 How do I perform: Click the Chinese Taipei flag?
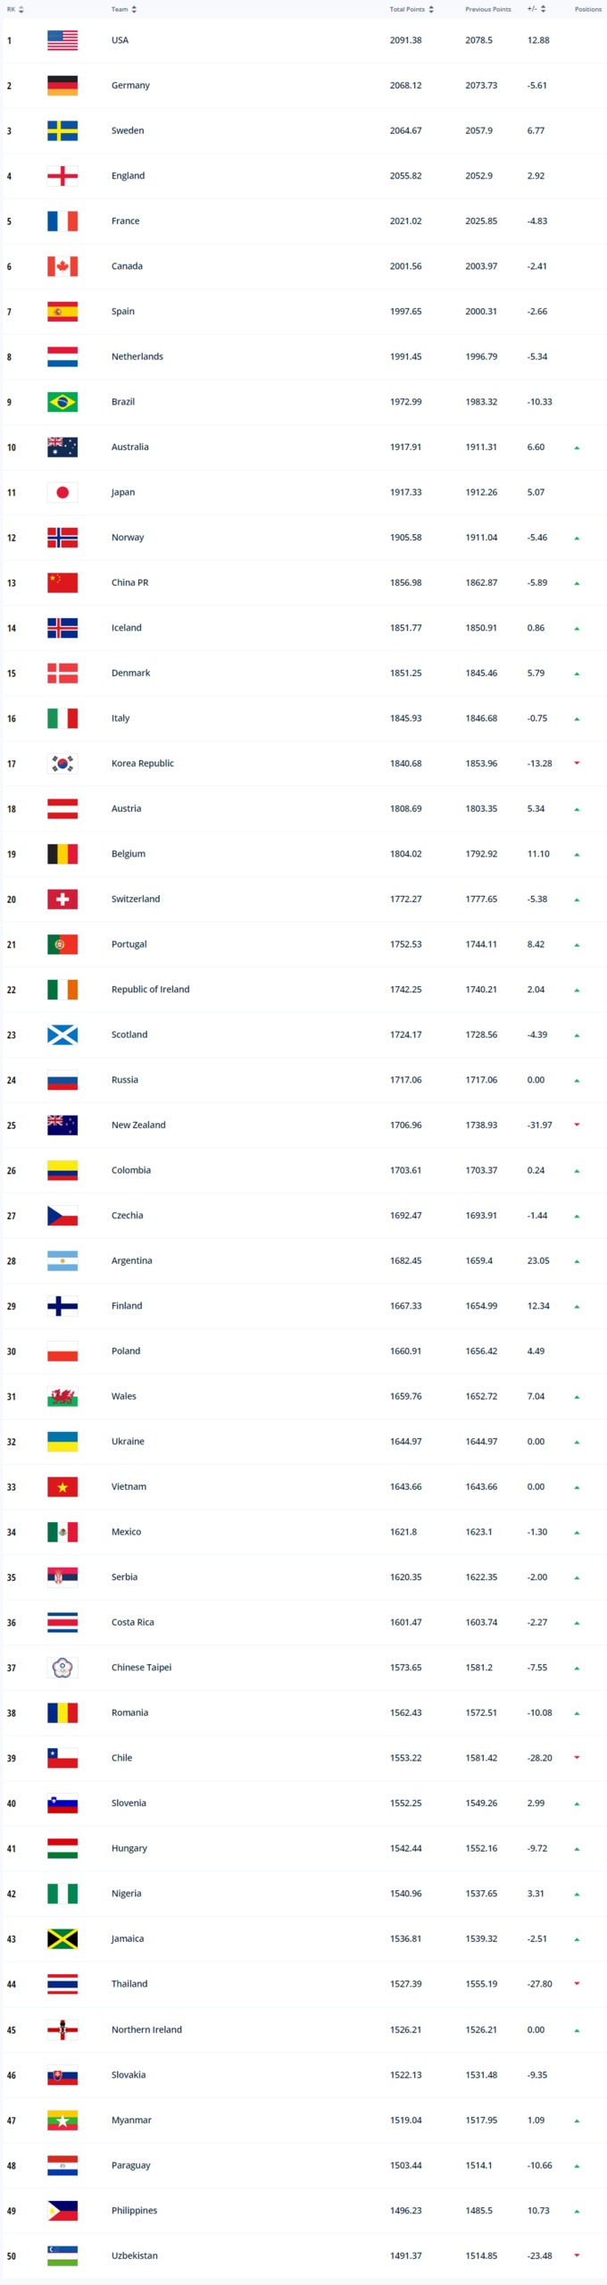62,1668
